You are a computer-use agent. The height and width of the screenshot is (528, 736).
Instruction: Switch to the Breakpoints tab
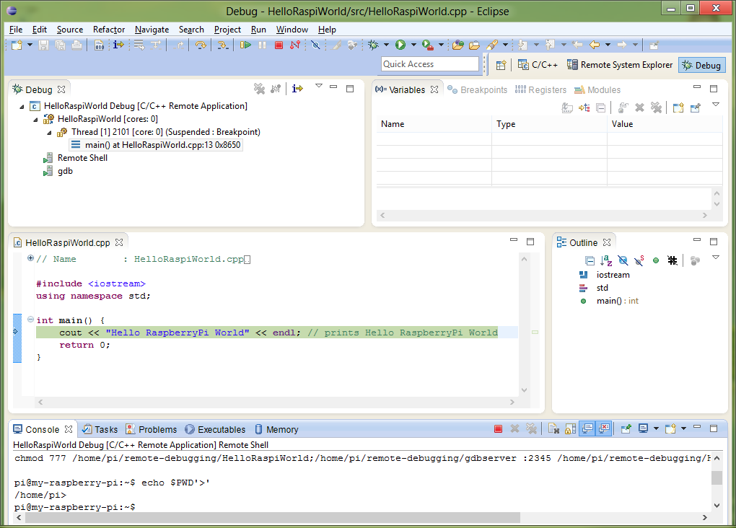click(478, 89)
